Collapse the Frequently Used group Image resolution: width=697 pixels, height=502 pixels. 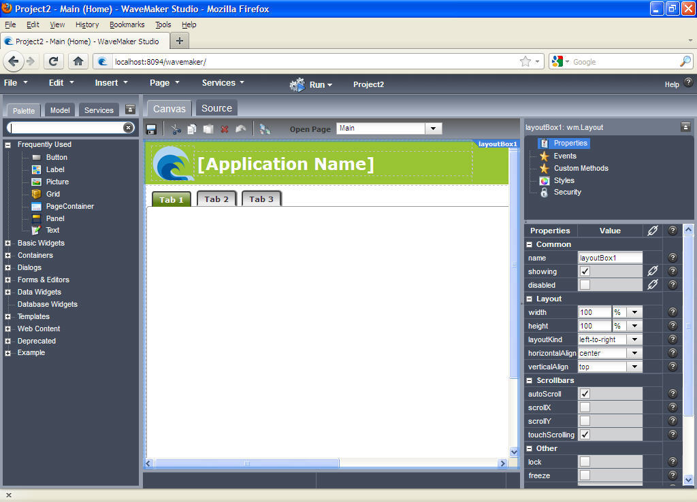pos(7,145)
